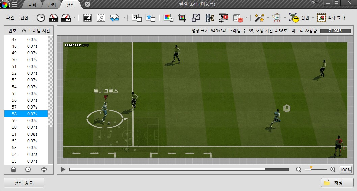
Task: Slow down speed with the -10% gauge
Action: (x=53, y=18)
